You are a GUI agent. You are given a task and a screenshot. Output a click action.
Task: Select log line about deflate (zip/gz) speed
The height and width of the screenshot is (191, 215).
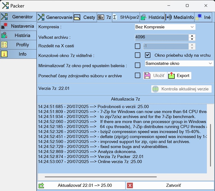point(123,137)
